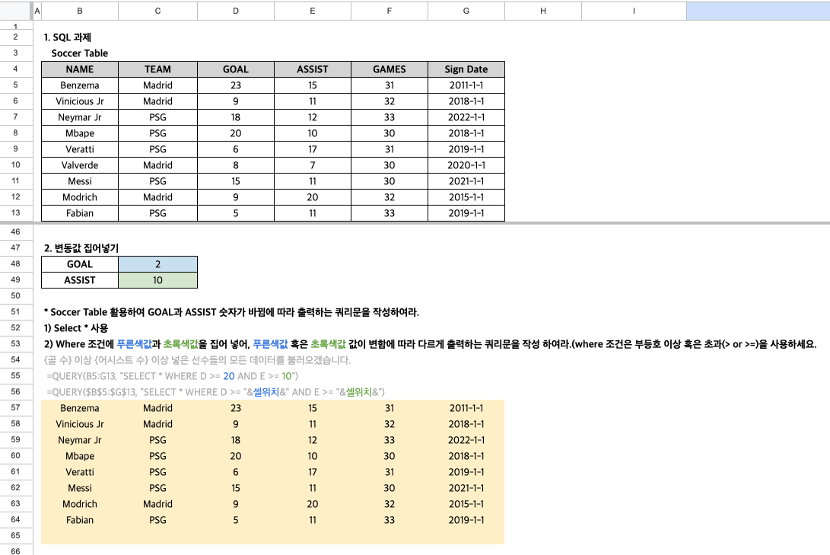Select column D header
This screenshot has height=555, width=830.
tap(236, 11)
